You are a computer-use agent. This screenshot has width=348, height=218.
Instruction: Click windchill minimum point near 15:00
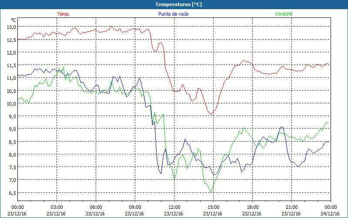tap(211, 192)
